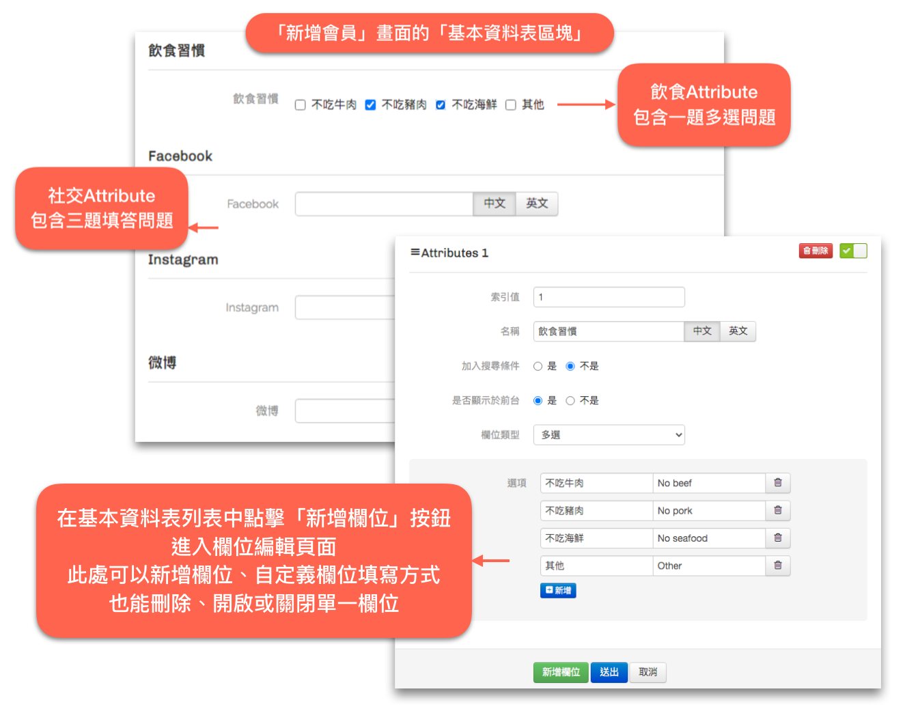Select 是 for 加入搜尋條件

point(538,366)
